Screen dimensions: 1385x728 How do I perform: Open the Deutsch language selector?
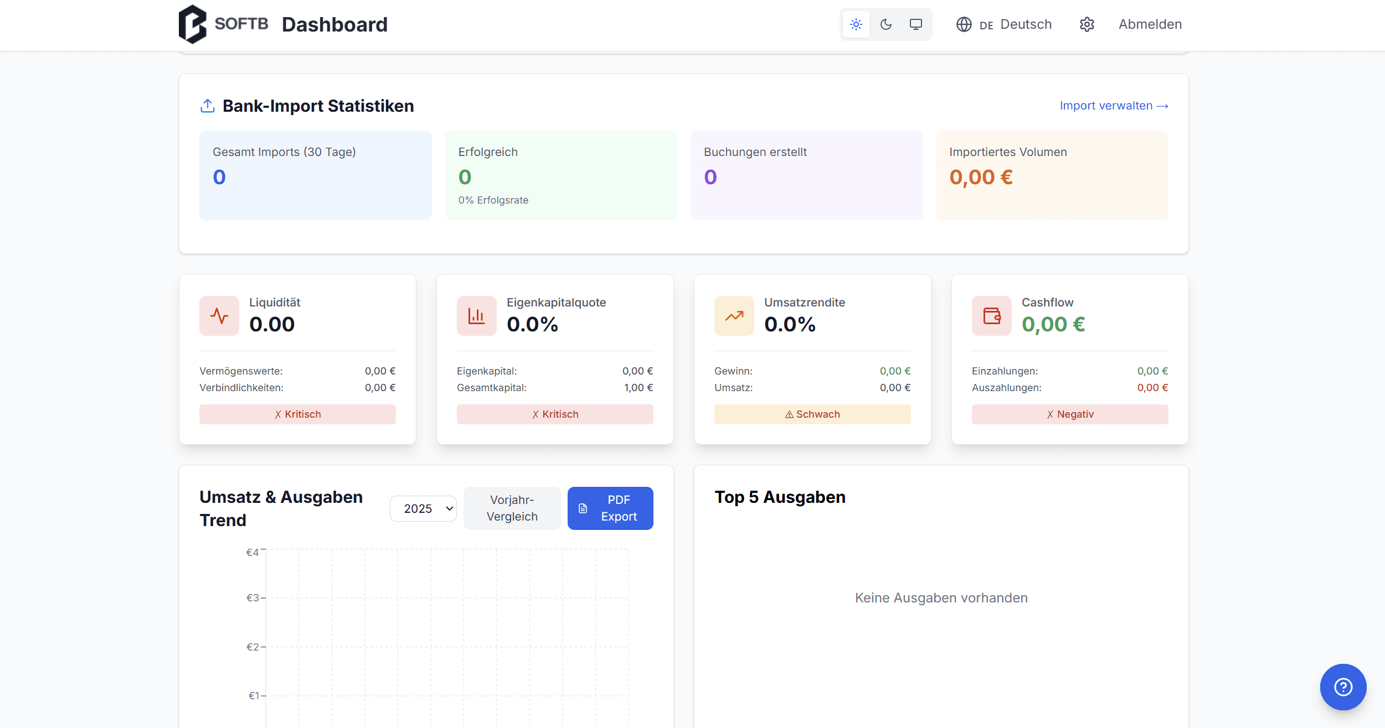coord(1025,24)
